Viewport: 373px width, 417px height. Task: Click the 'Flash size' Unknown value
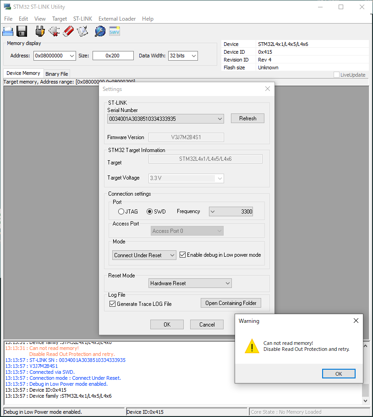coord(268,68)
